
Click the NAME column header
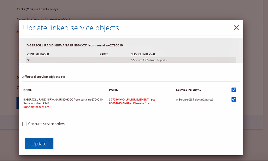point(27,90)
